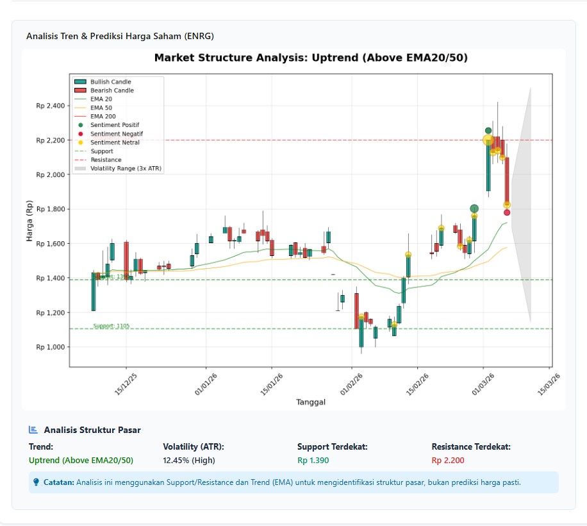
Task: Click the Rp 2,200 y-axis label
Action: 51,140
